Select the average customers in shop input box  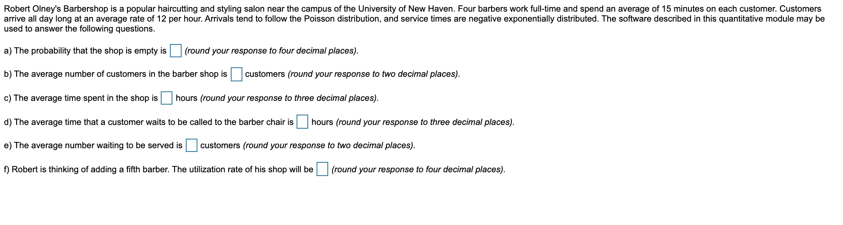[x=236, y=74]
